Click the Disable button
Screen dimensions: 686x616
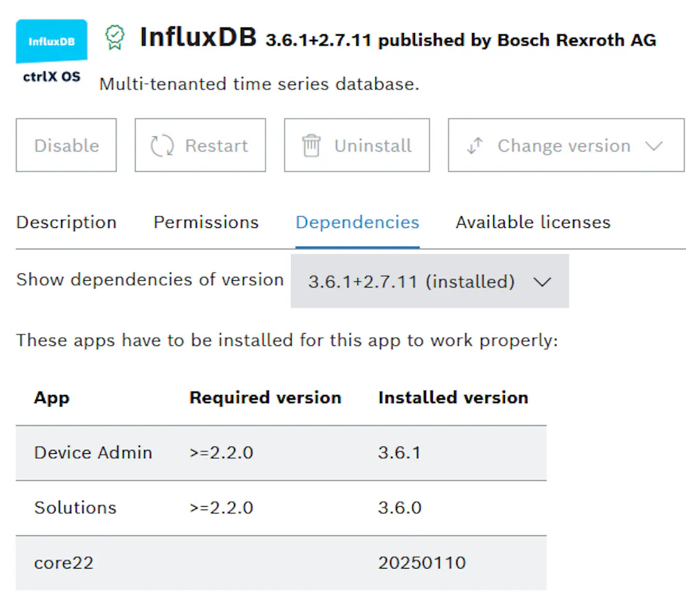(66, 145)
